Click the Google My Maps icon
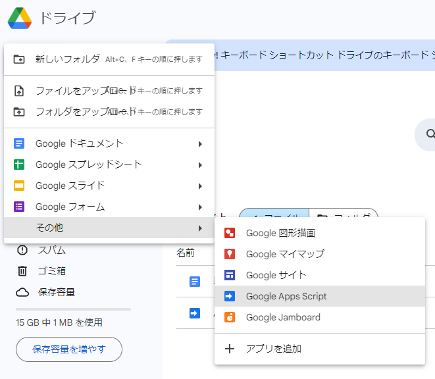The image size is (435, 379). pyautogui.click(x=230, y=254)
